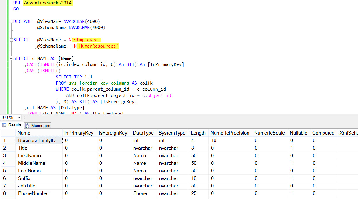
Task: Select the FirstName cell
Action: (x=39, y=156)
